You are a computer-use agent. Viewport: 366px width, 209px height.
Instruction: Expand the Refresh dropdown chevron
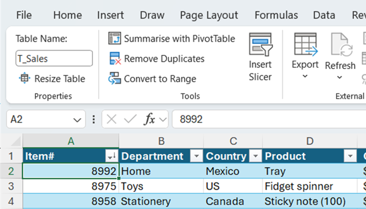[x=340, y=77]
